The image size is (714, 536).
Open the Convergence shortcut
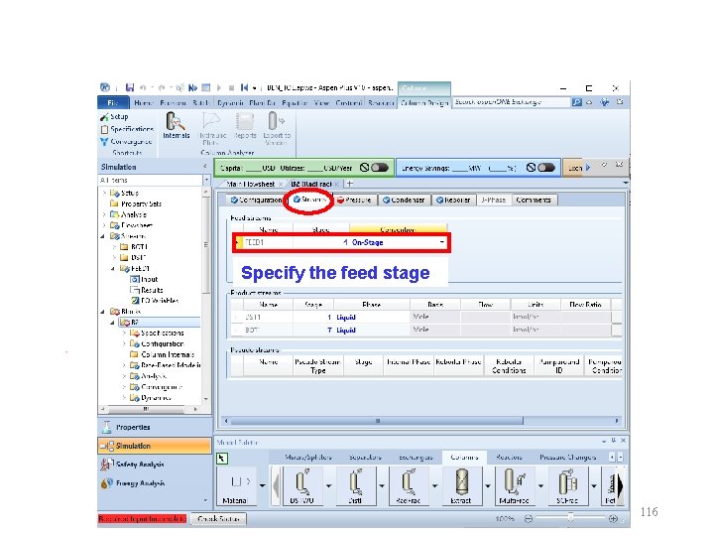pyautogui.click(x=126, y=141)
